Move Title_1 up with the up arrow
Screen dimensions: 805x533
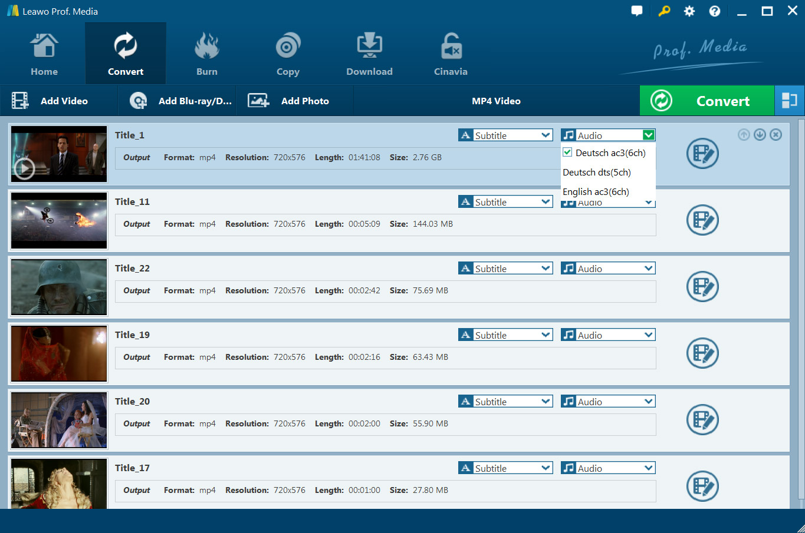click(744, 135)
